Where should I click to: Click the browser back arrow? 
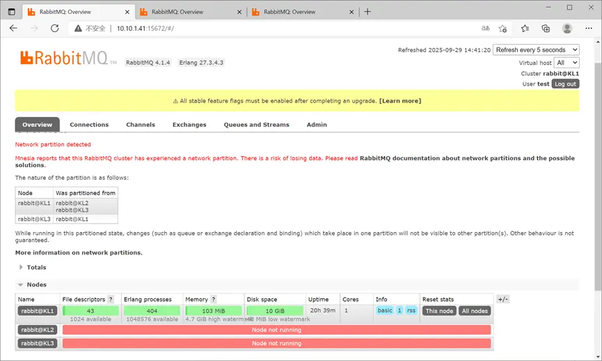pyautogui.click(x=15, y=29)
